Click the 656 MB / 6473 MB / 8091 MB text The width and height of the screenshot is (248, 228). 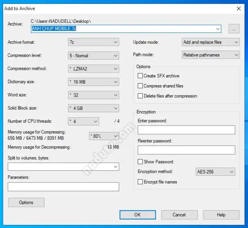[36, 138]
